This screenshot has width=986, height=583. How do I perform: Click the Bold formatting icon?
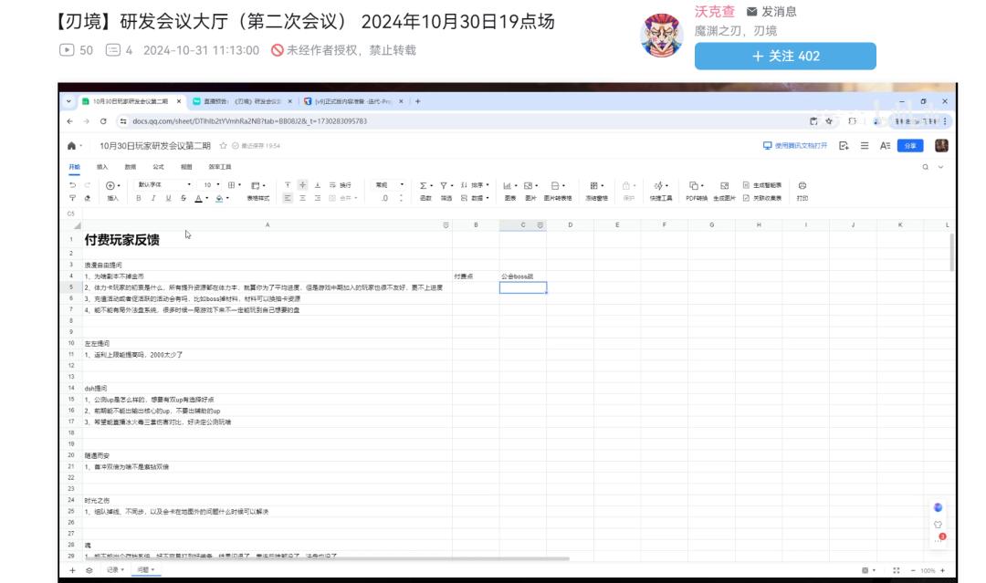139,198
